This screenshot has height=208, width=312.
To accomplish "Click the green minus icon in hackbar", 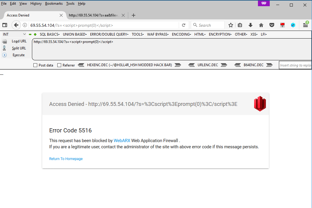I will click(x=30, y=34).
